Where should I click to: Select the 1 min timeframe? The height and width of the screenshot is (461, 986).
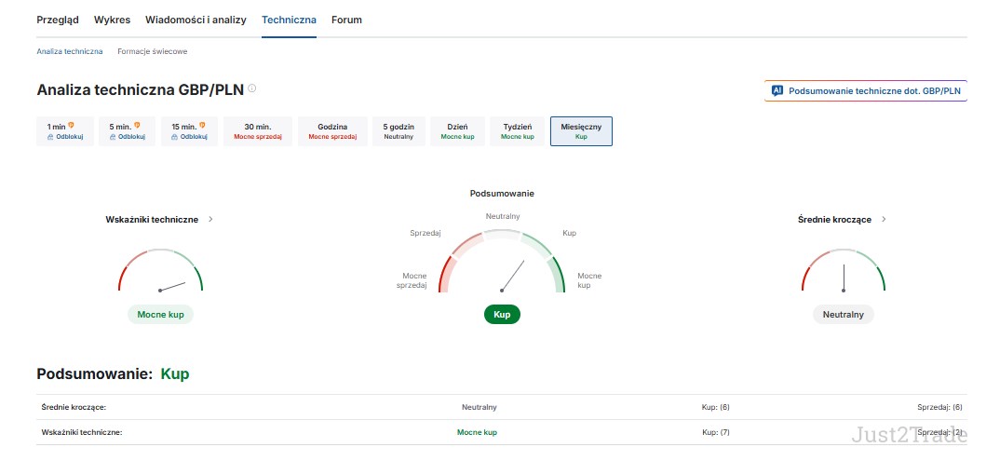pyautogui.click(x=65, y=130)
